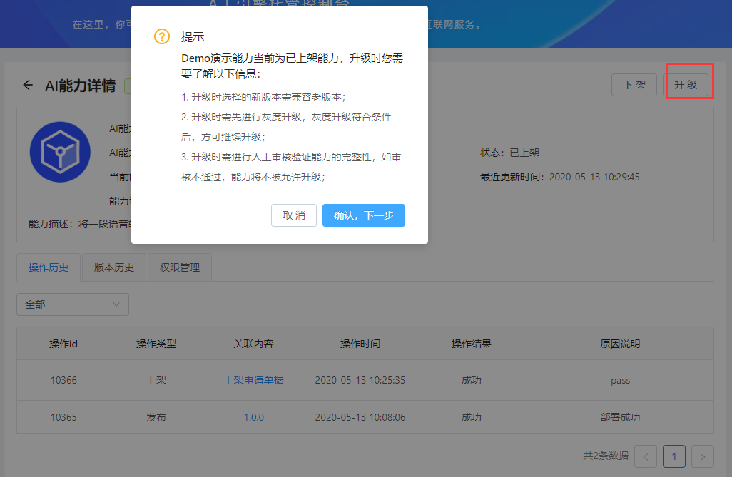Click the highlighted 升级 button
The height and width of the screenshot is (477, 732).
click(x=686, y=85)
